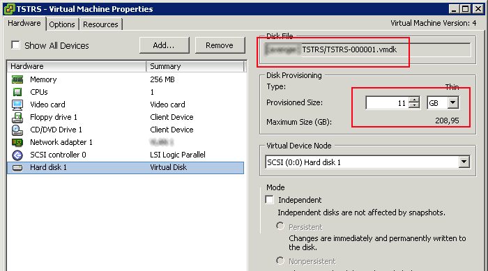Click the CD/DVD Drive 1 icon
The height and width of the screenshot is (271, 488).
17,130
